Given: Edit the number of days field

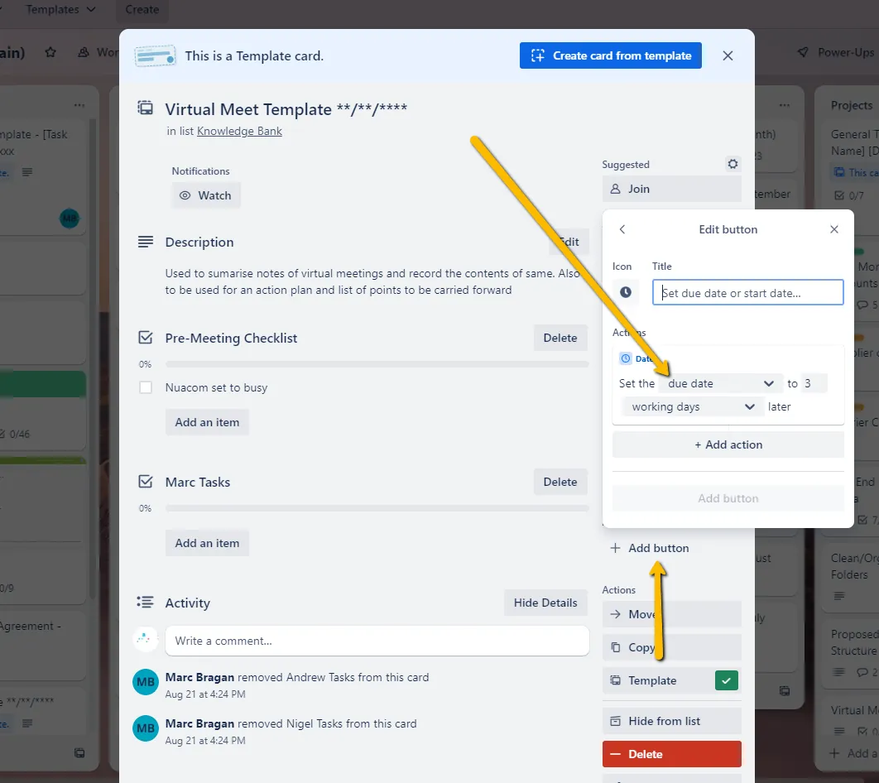Looking at the screenshot, I should pyautogui.click(x=814, y=383).
